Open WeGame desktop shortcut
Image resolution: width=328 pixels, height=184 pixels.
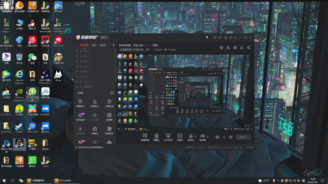click(19, 145)
